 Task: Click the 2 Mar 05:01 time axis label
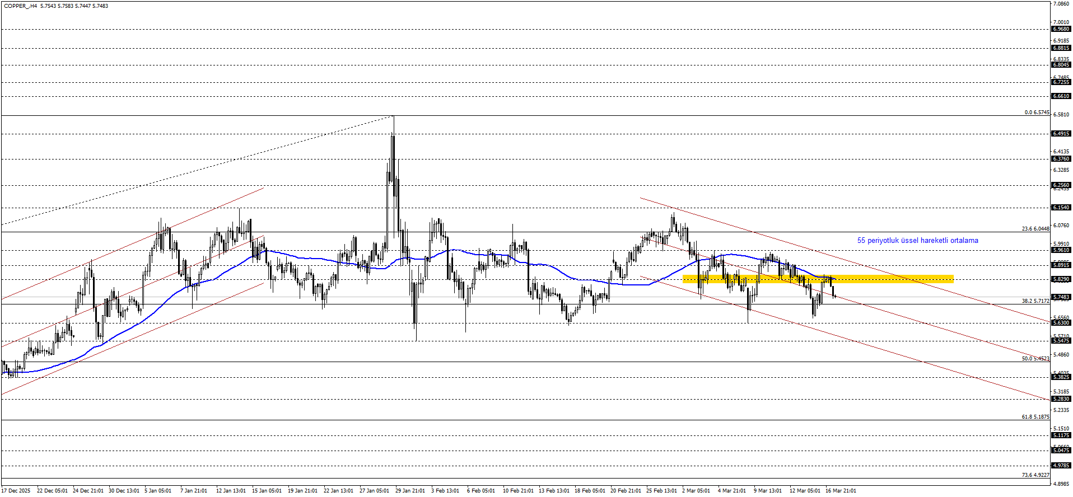[x=696, y=491]
